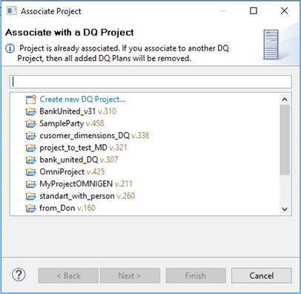The width and height of the screenshot is (301, 294).
Task: Click the Finish button
Action: pyautogui.click(x=196, y=275)
